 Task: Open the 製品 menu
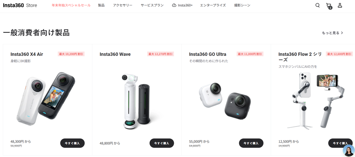[x=101, y=5]
